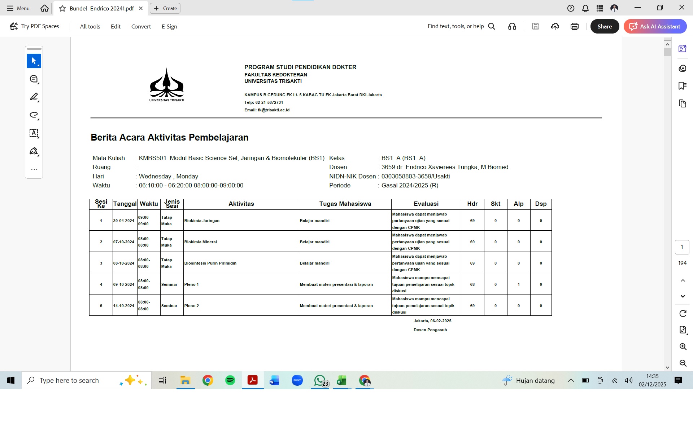Click the Share button
Viewport: 693px width, 421px height.
[605, 26]
